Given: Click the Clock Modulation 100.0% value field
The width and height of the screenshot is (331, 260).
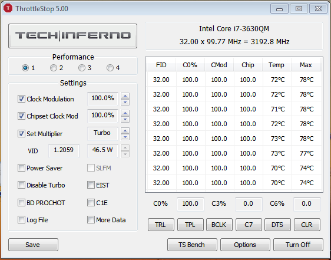Looking at the screenshot, I should pos(102,98).
